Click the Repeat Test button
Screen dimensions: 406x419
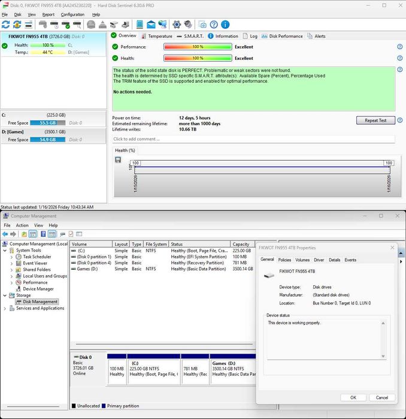[x=375, y=120]
